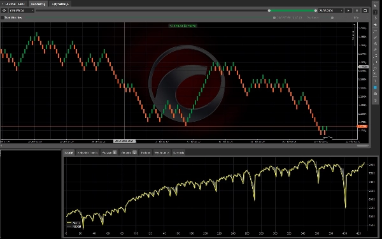Viewport: 382px width, 239px height.
Task: Click the start handle of the green date range slider
Action: tap(269, 10)
